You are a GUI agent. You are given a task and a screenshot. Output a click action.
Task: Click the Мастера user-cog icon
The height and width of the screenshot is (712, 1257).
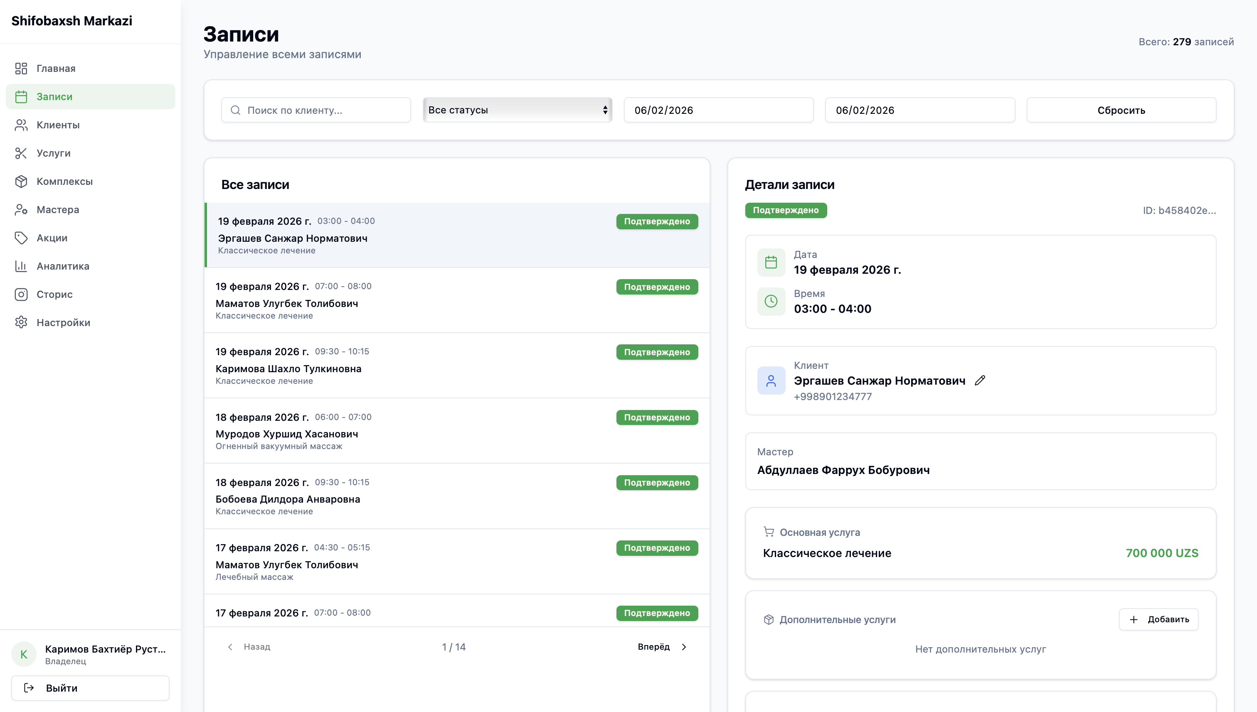[21, 210]
